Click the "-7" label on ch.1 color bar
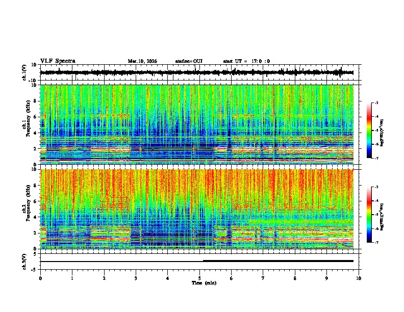Image resolution: width=404 pixels, height=312 pixels. pos(376,158)
